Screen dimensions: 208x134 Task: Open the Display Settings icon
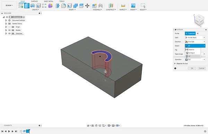(x=109, y=126)
